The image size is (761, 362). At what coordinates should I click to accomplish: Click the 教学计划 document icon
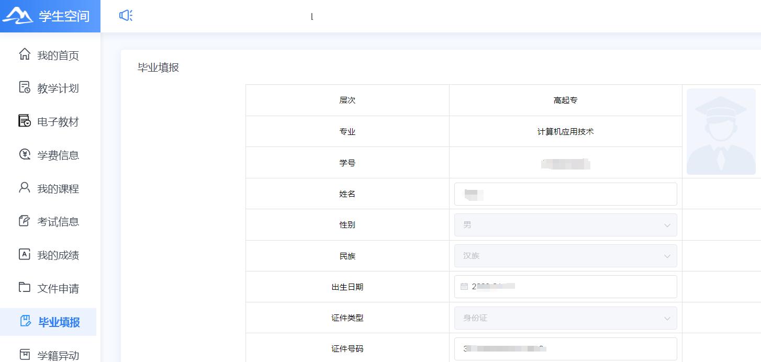pos(25,88)
